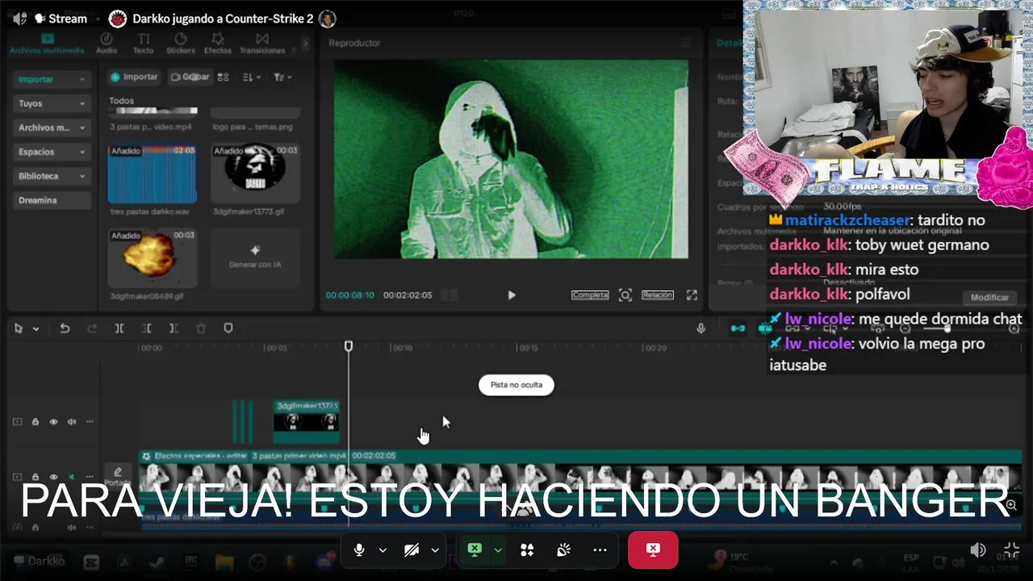1033x581 pixels.
Task: Delete the selected clip with the trash icon
Action: [x=201, y=328]
